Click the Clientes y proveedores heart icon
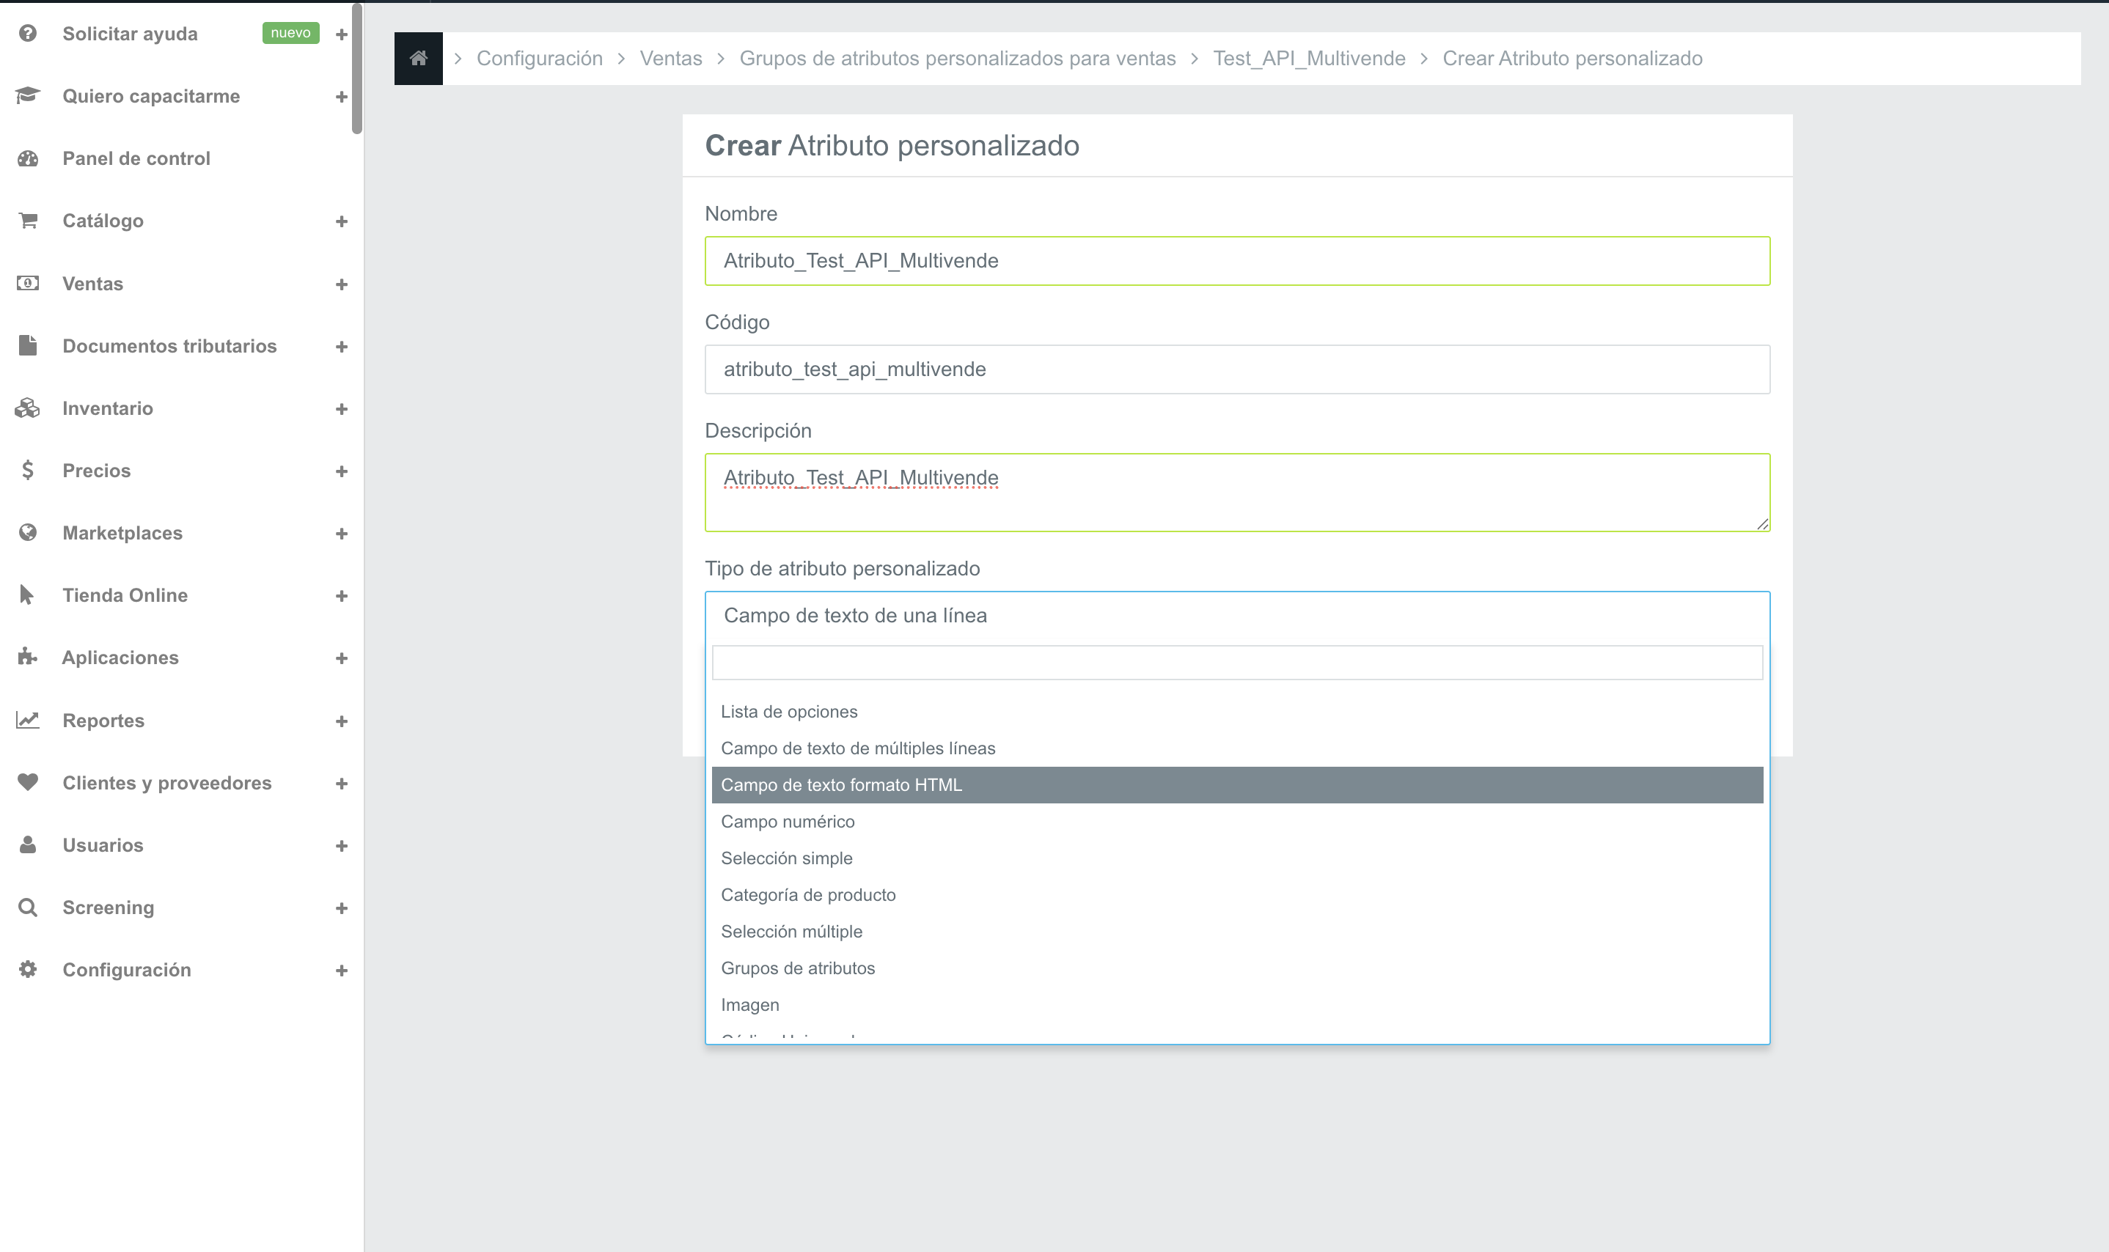Screen dimensions: 2109x1252 [28, 783]
